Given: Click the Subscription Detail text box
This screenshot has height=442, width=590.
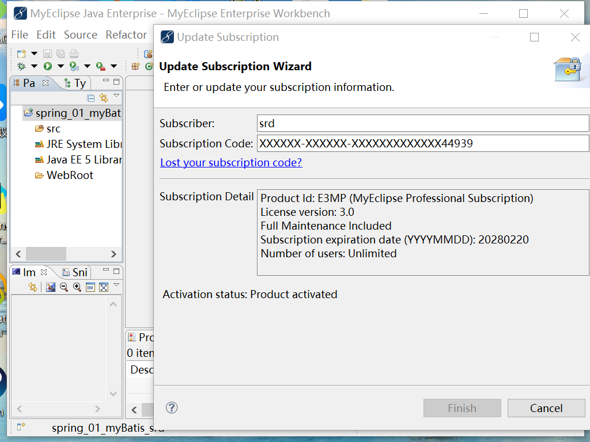Looking at the screenshot, I should point(423,233).
